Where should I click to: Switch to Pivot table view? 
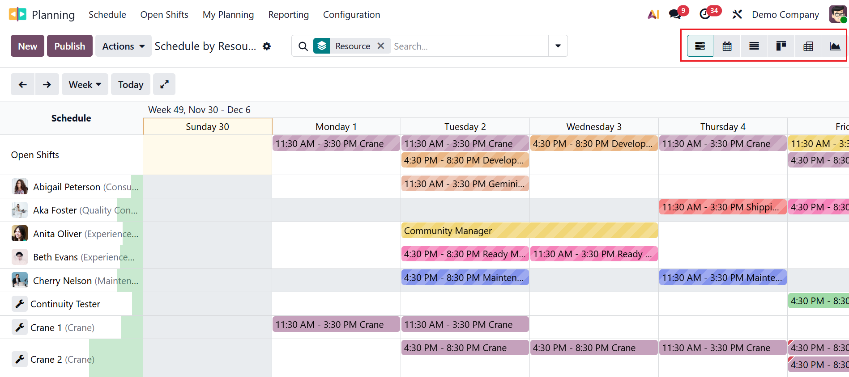[x=808, y=46]
